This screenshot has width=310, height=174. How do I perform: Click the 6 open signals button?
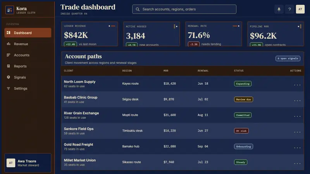[x=288, y=58]
